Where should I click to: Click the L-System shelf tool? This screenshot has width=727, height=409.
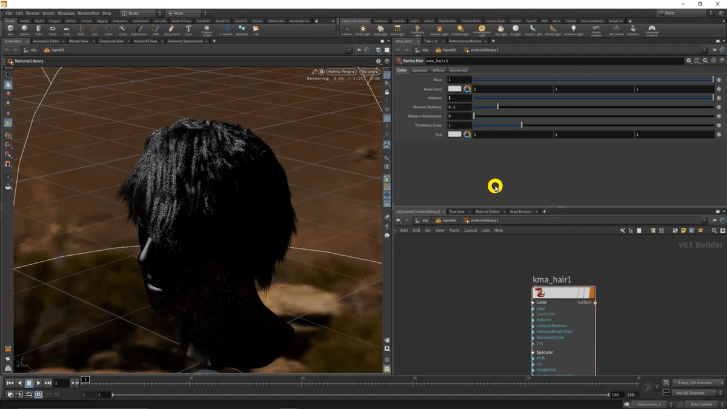(x=226, y=30)
